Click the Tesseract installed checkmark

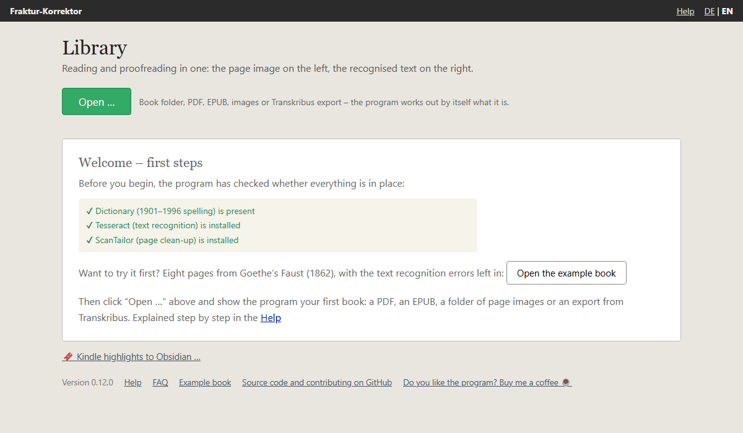[90, 226]
